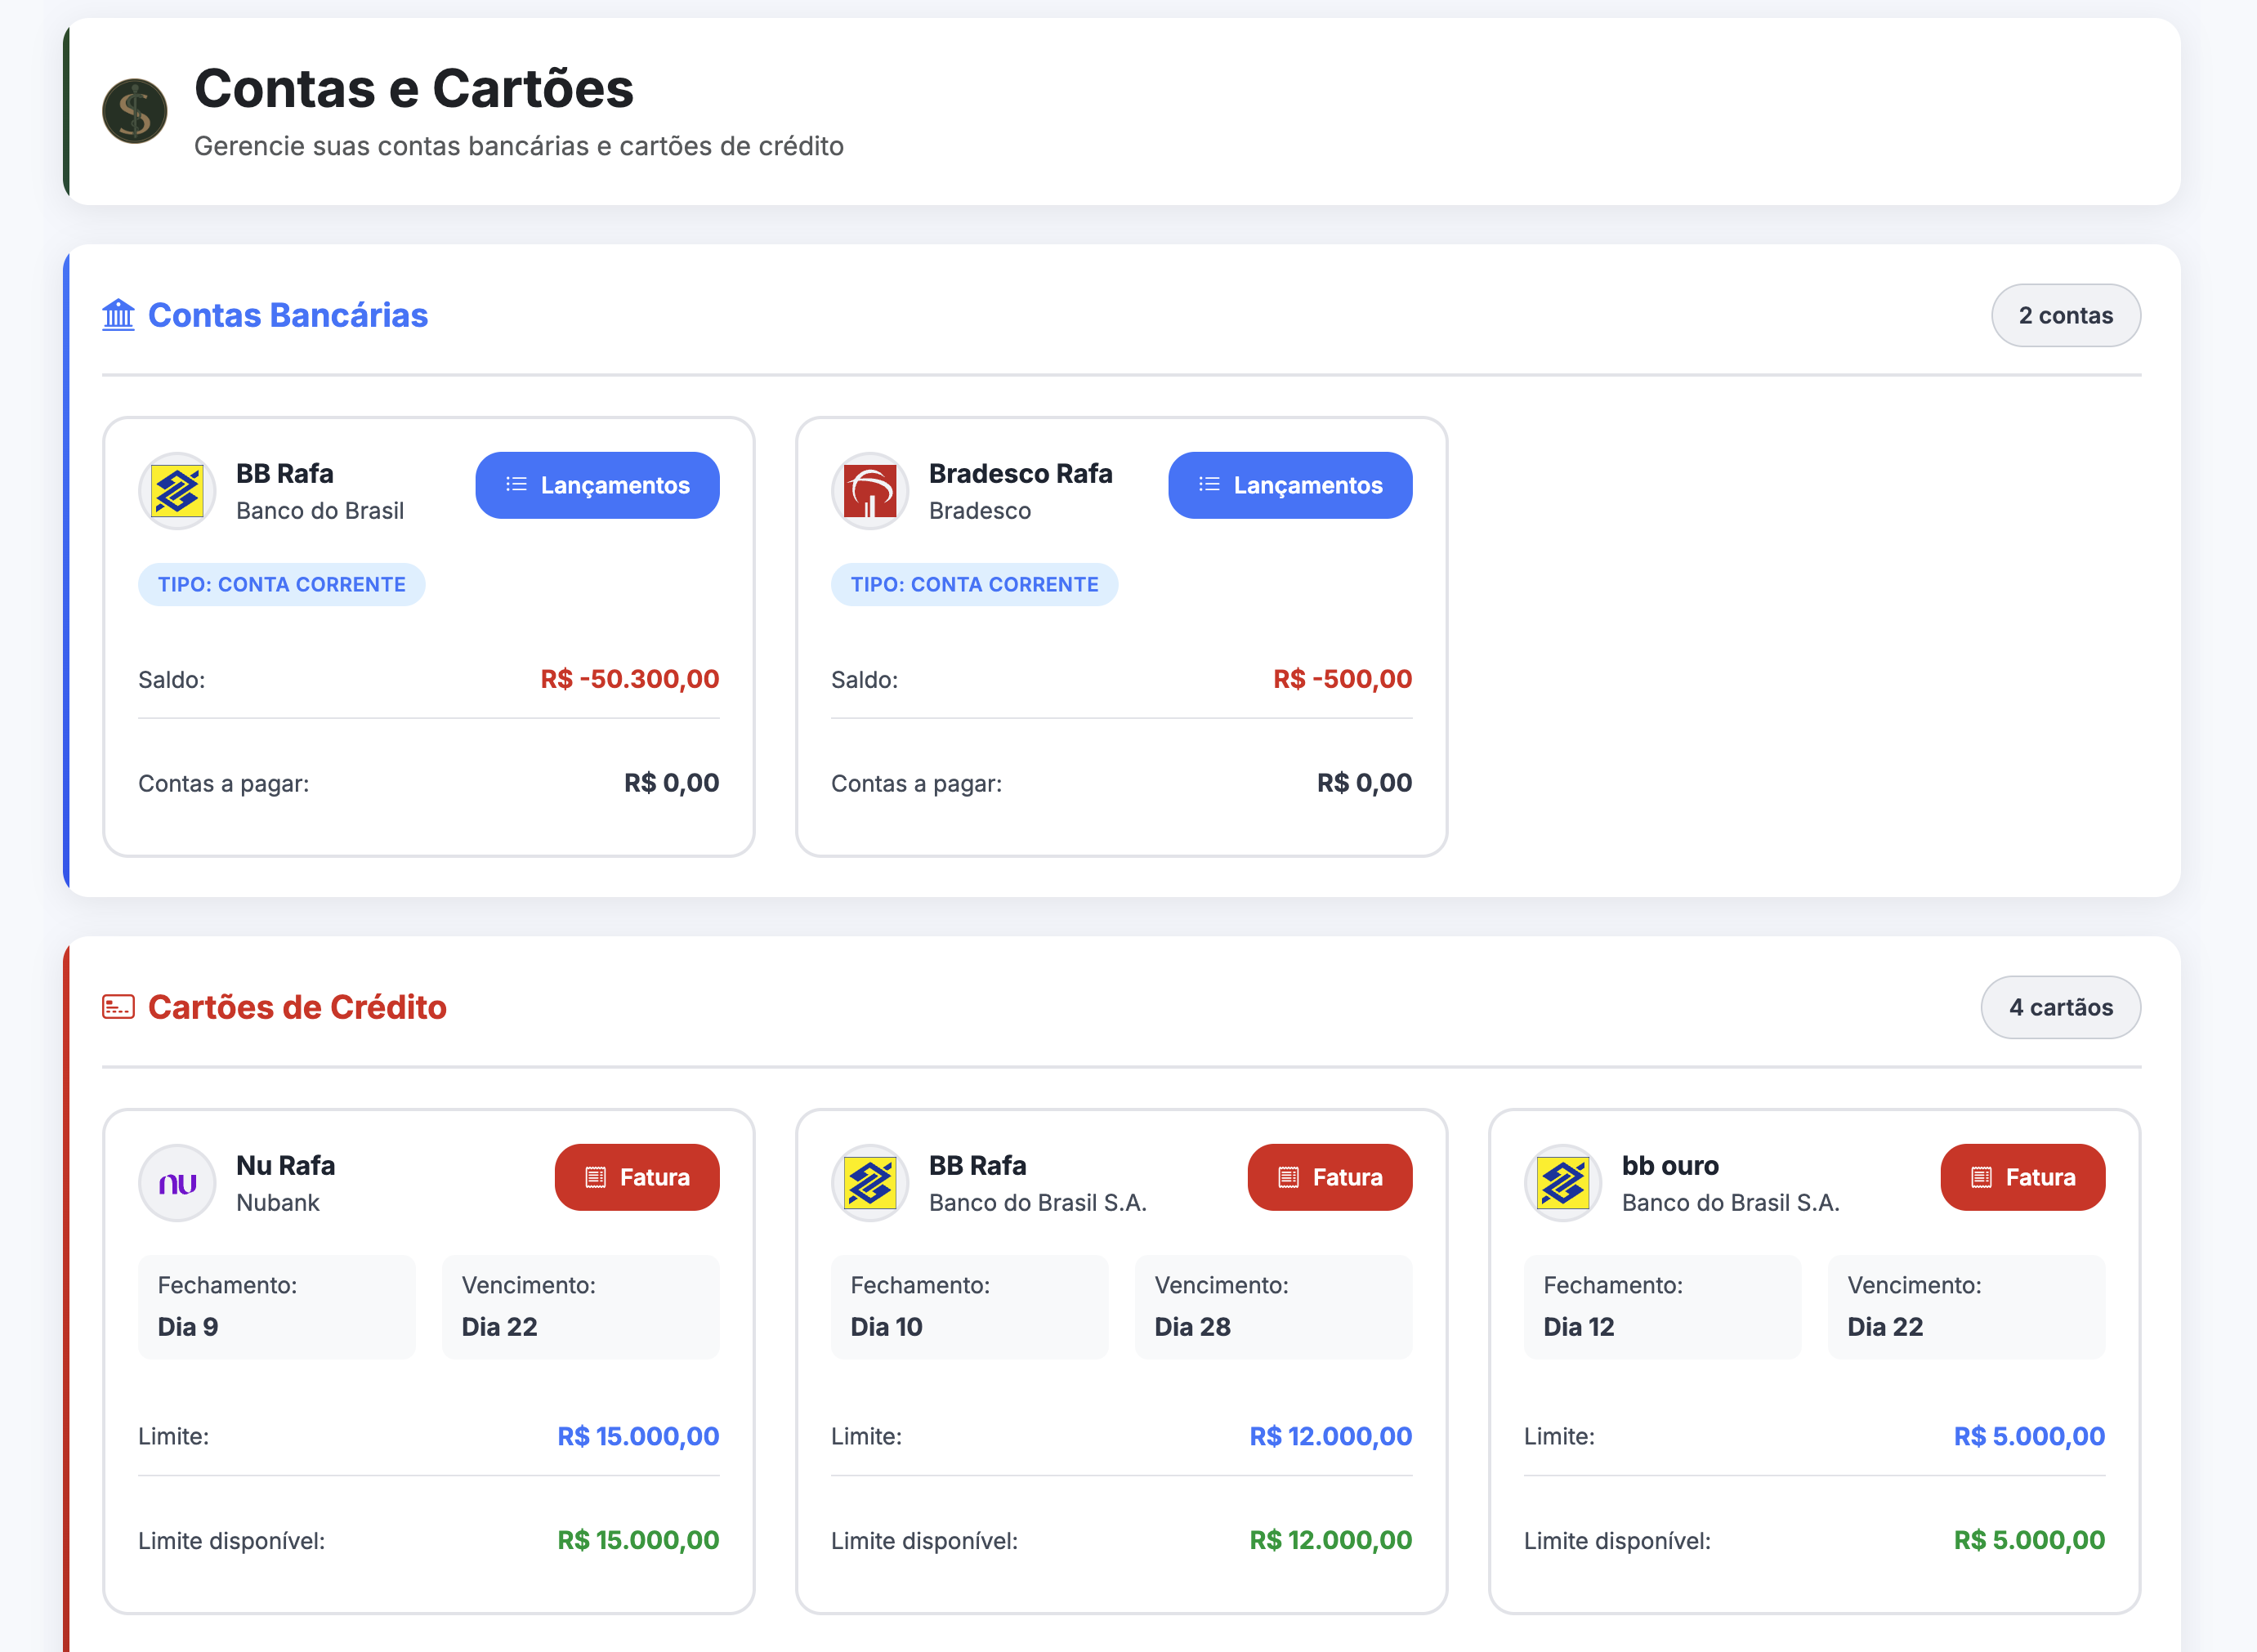Open Lançamentos for BB Rafa account
The width and height of the screenshot is (2257, 1652).
[597, 485]
